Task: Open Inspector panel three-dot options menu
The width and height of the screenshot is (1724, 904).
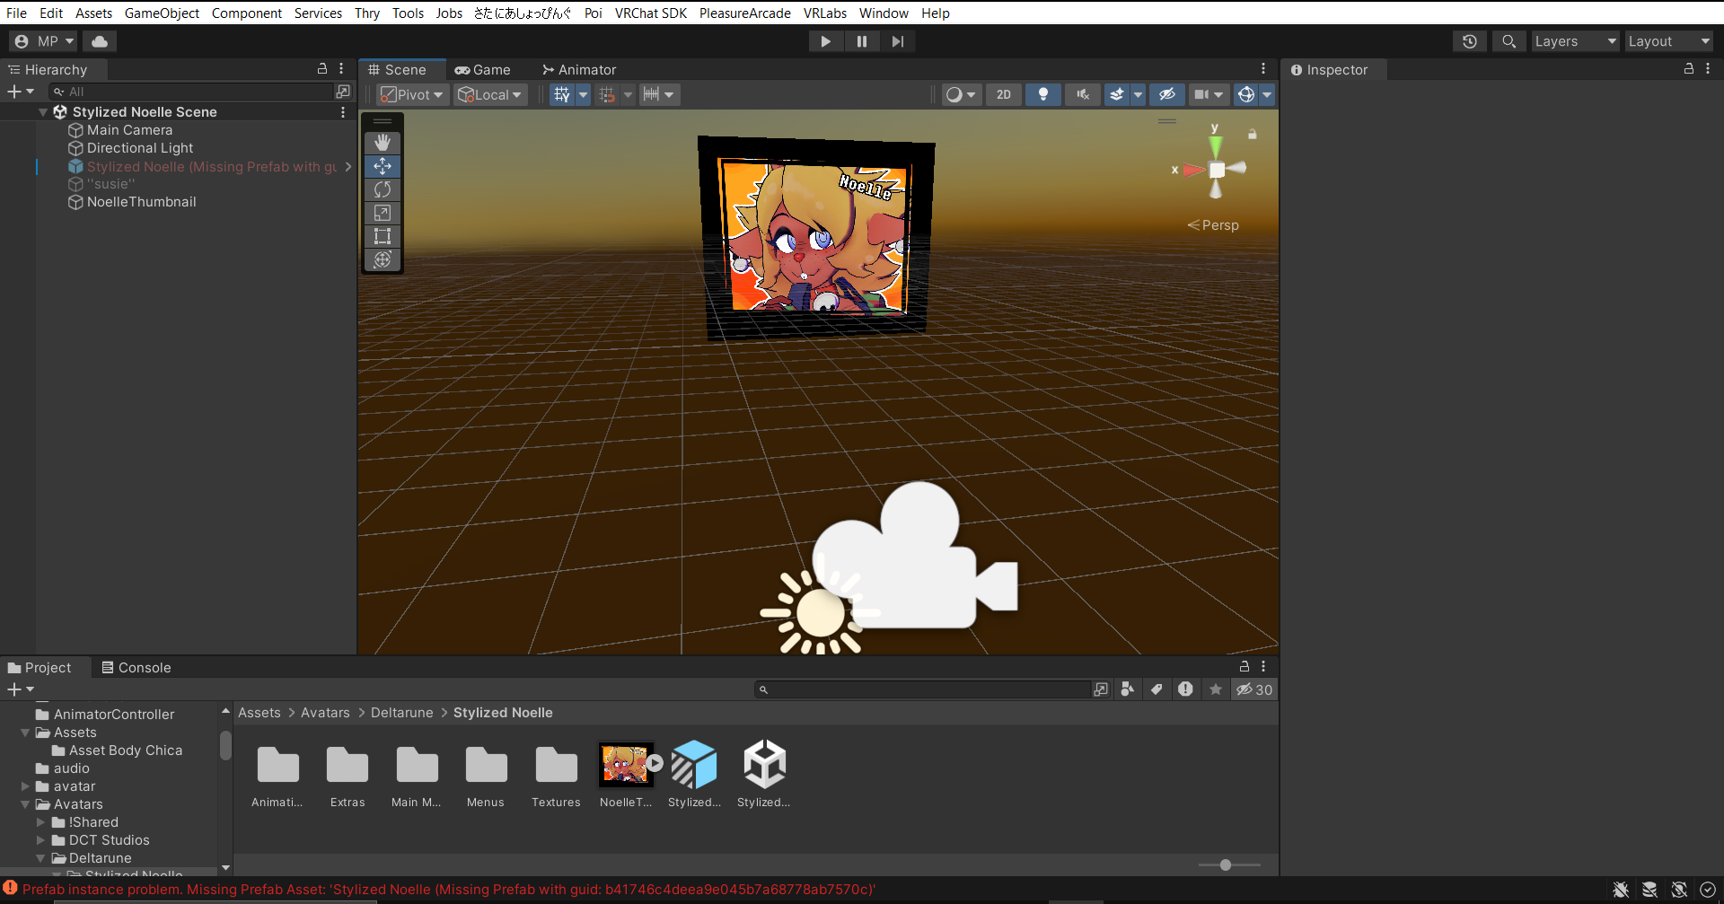Action: click(x=1708, y=69)
